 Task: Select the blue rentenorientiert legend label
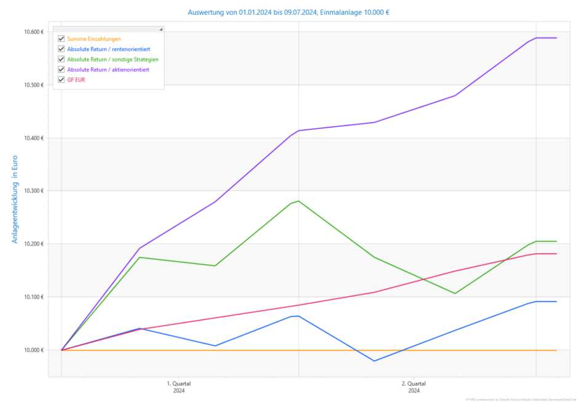tap(109, 49)
